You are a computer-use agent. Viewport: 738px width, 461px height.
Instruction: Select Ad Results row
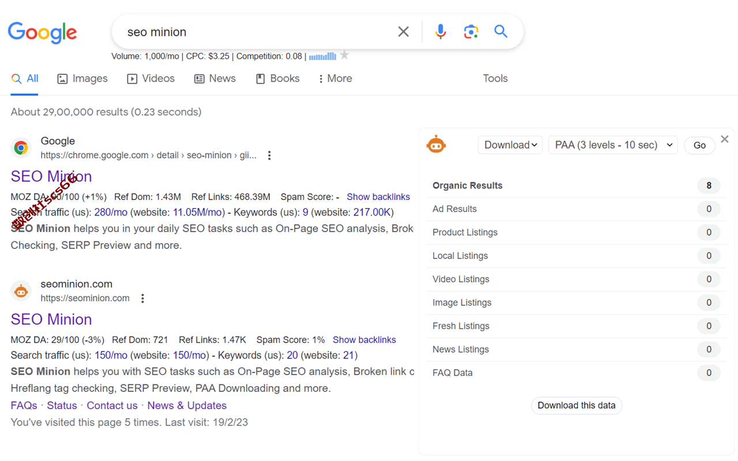(577, 209)
